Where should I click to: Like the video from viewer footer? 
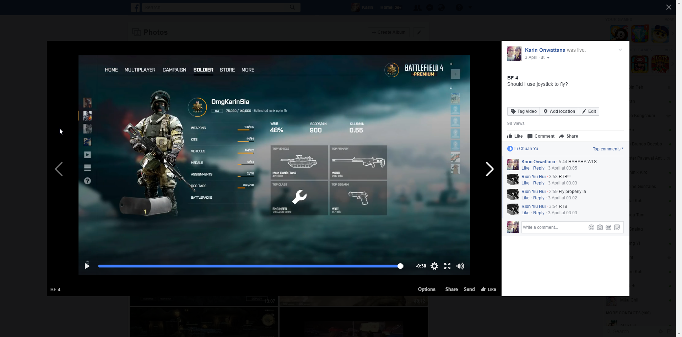(488, 289)
